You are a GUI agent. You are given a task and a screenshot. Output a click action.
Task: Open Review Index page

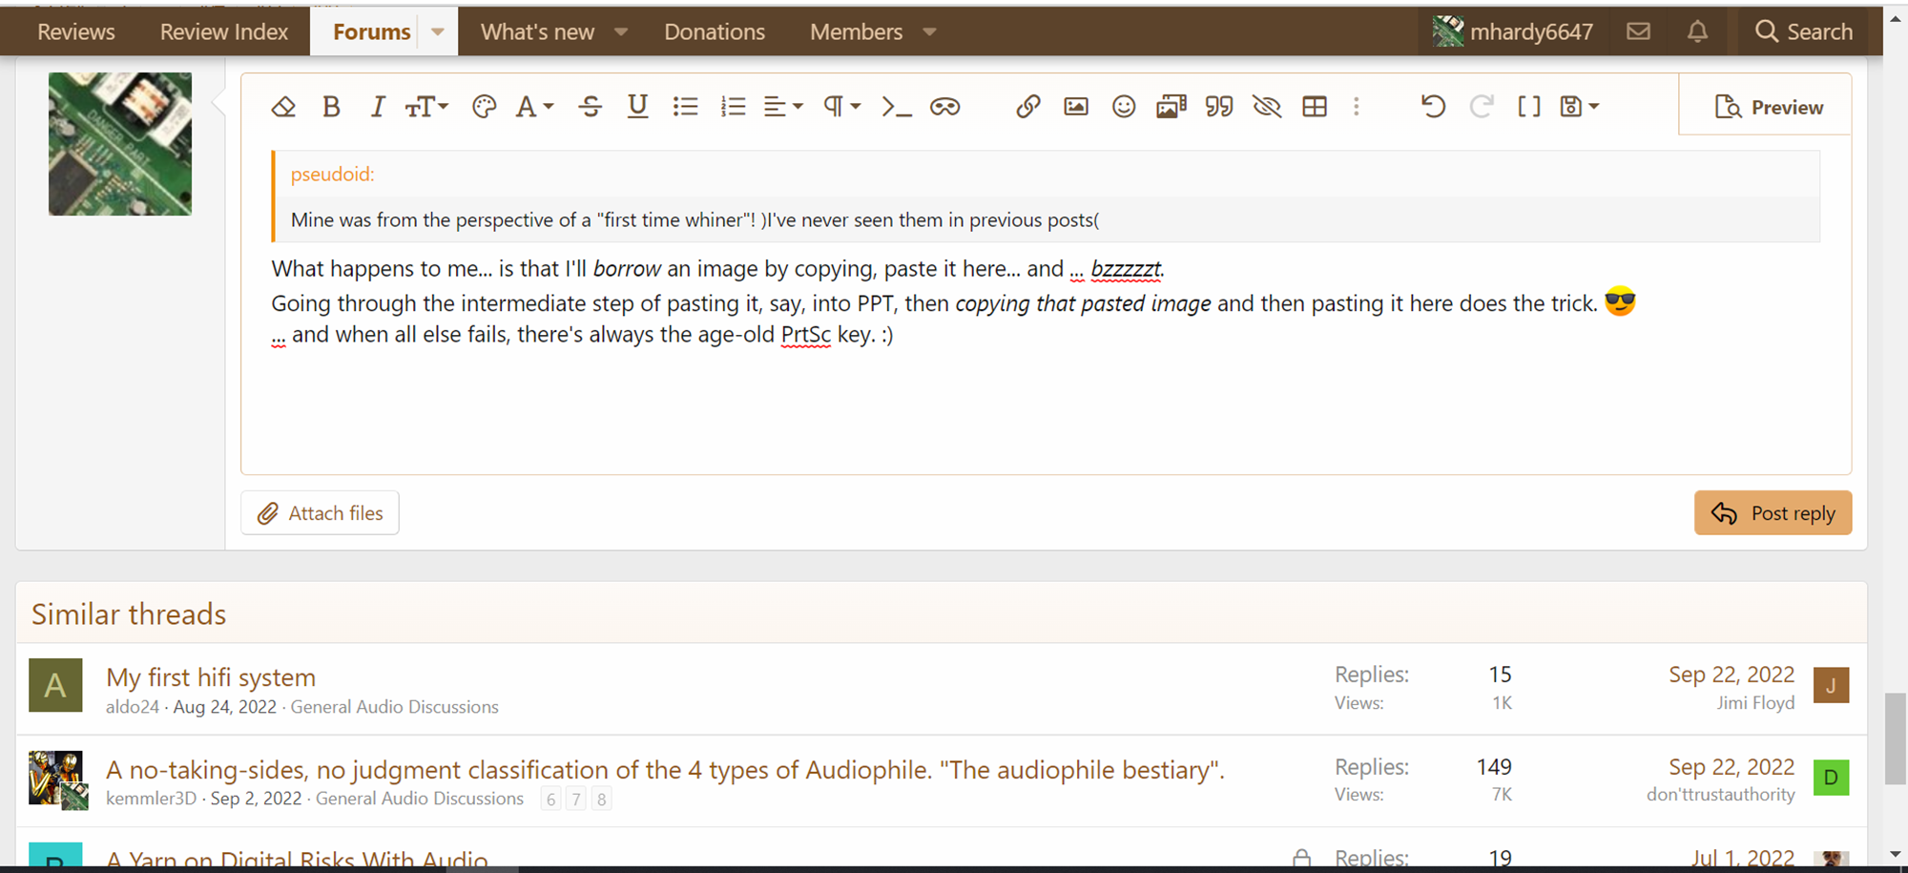(224, 31)
